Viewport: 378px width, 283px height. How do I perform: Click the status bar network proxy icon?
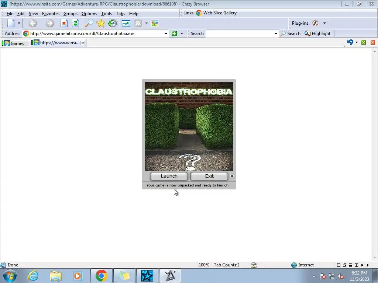point(254,265)
